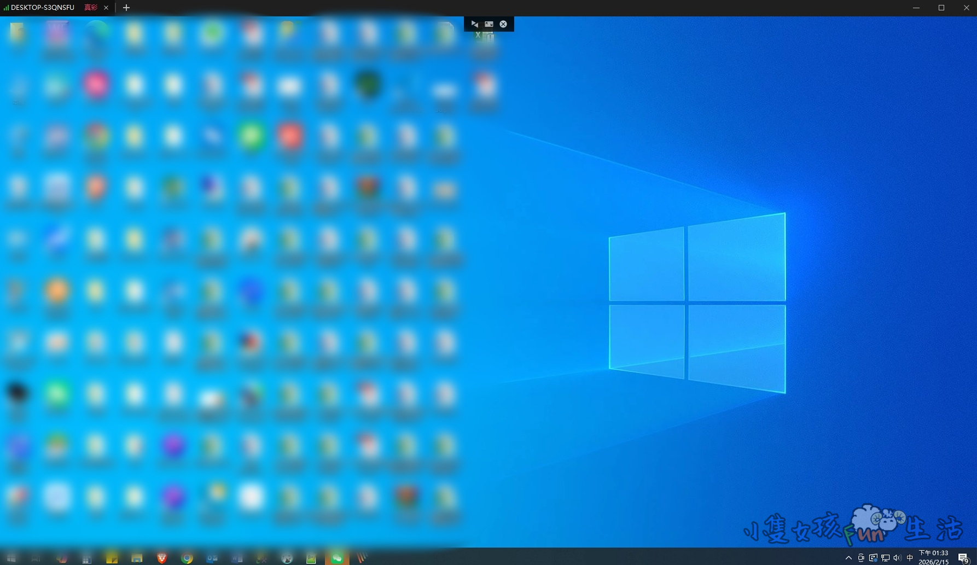Screen dimensions: 977x565
Task: Open Brave browser from the taskbar
Action: pyautogui.click(x=162, y=558)
